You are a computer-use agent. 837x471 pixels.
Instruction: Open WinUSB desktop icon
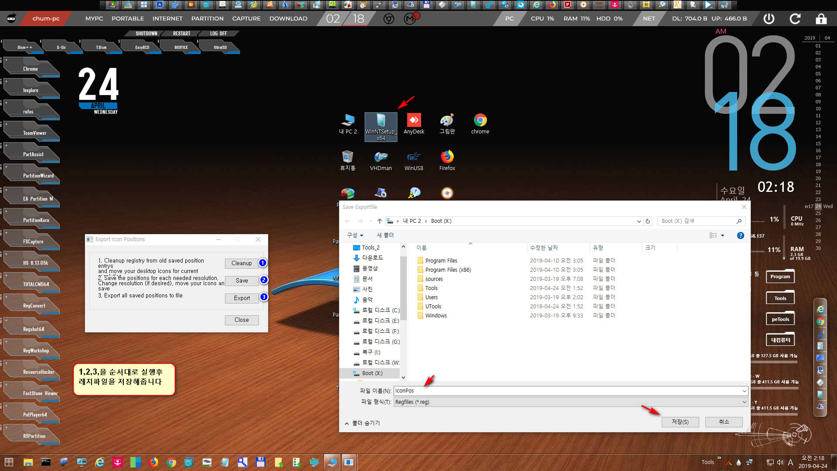(x=414, y=160)
